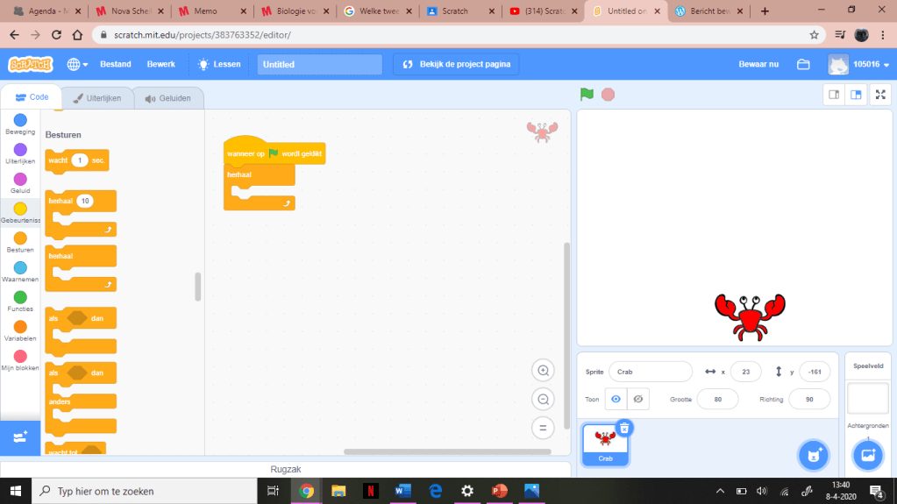Image resolution: width=897 pixels, height=504 pixels.
Task: Open the add extension button
Action: pyautogui.click(x=21, y=436)
